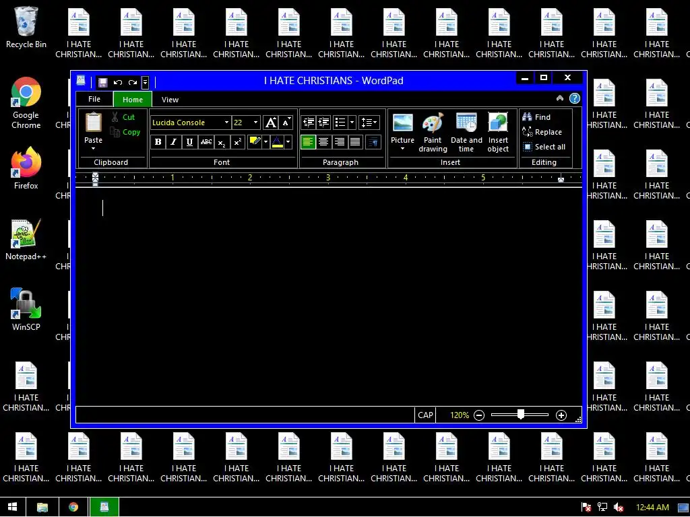Apply the text highlight color marker
This screenshot has width=690, height=517.
click(254, 142)
